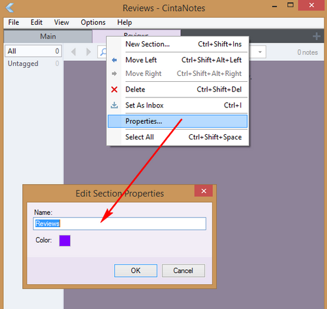Viewport: 327px width, 309px height.
Task: Click the search magnifier icon
Action: (103, 52)
